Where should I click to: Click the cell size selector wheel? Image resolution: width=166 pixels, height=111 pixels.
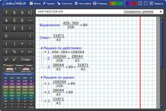[x=26, y=69]
